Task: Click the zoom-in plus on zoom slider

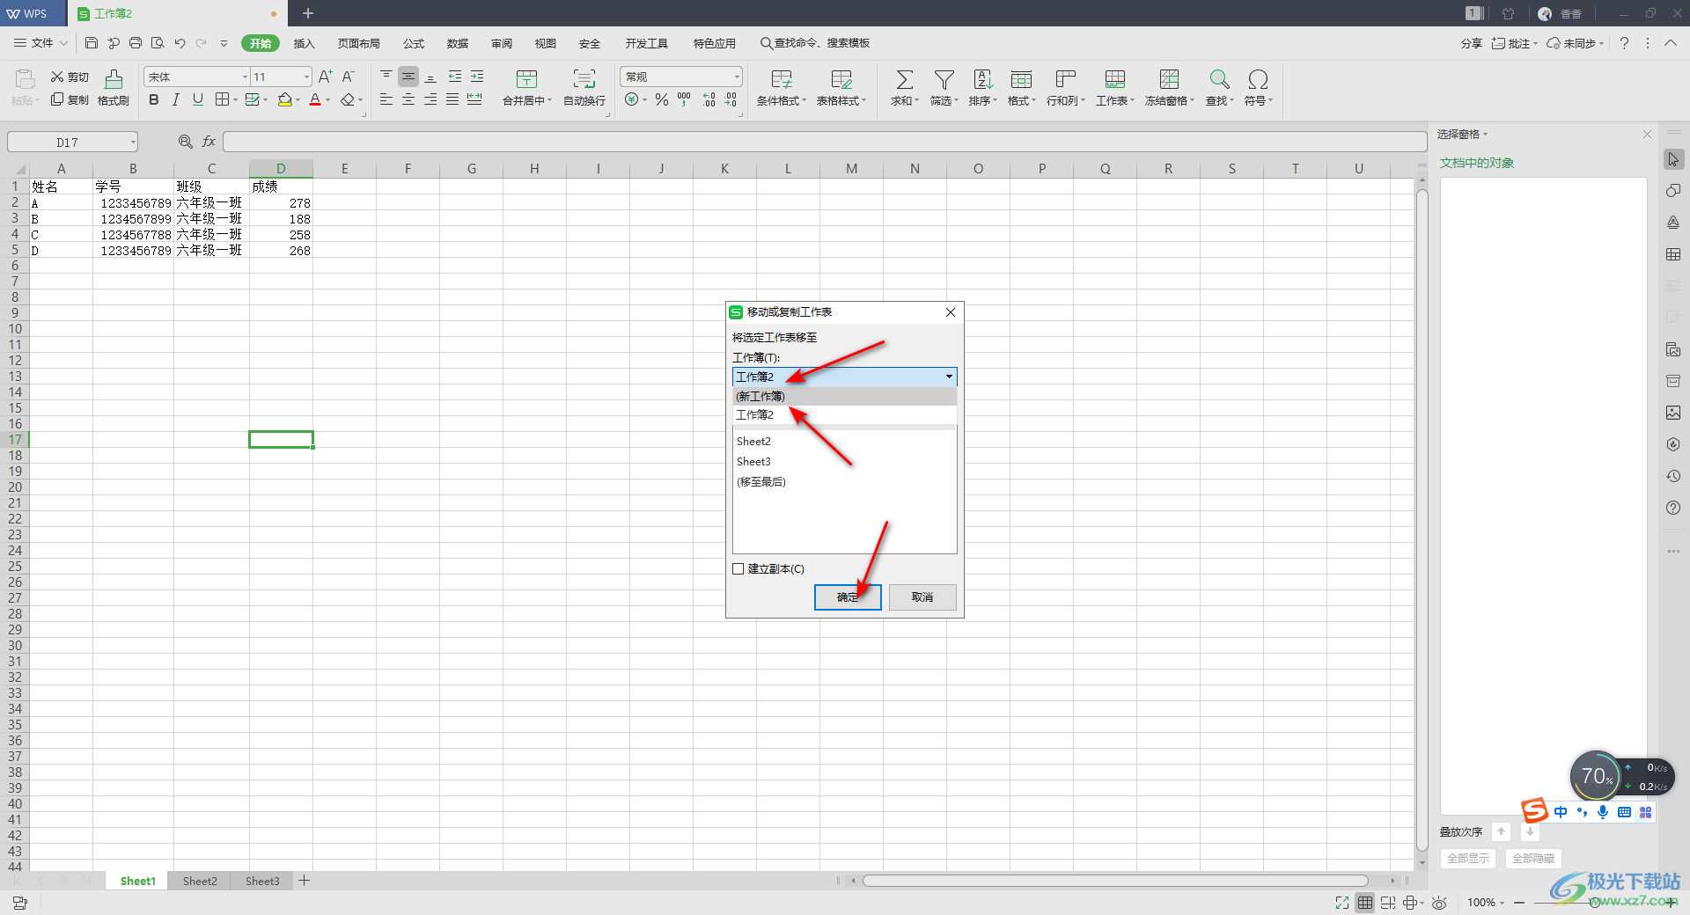Action: (1671, 903)
